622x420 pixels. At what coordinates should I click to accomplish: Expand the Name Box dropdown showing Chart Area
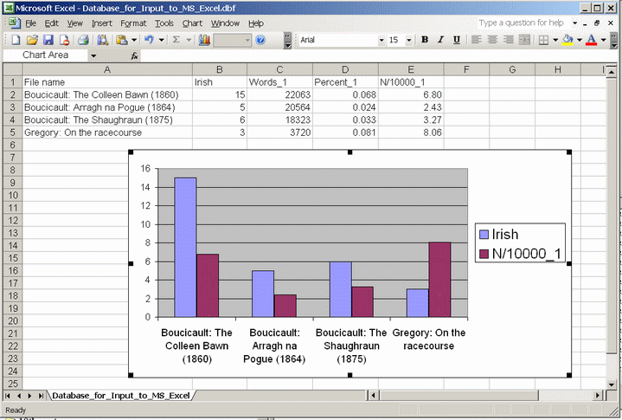coord(93,55)
